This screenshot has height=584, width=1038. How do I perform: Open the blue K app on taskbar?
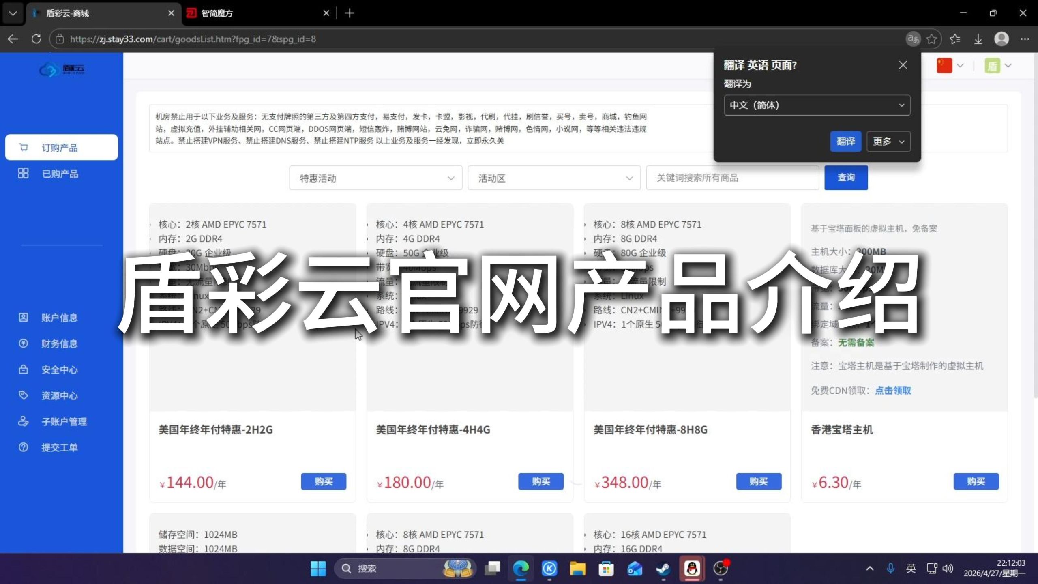pos(549,569)
